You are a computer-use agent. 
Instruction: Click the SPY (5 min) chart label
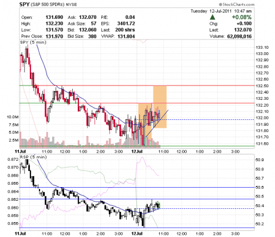(x=33, y=42)
